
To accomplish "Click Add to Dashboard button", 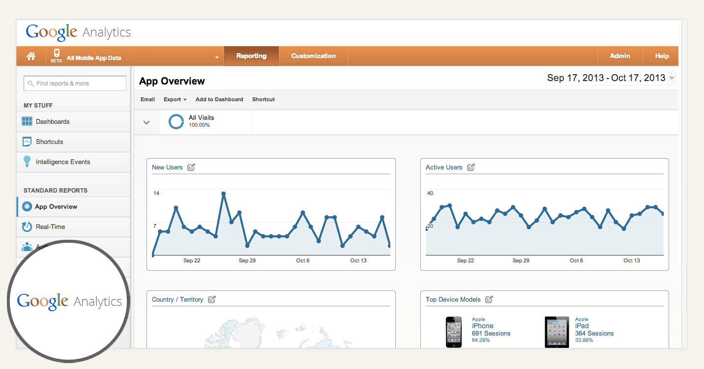I will pos(219,99).
